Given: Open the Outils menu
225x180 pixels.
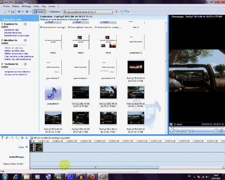Looking at the screenshot, I should click(x=36, y=6).
